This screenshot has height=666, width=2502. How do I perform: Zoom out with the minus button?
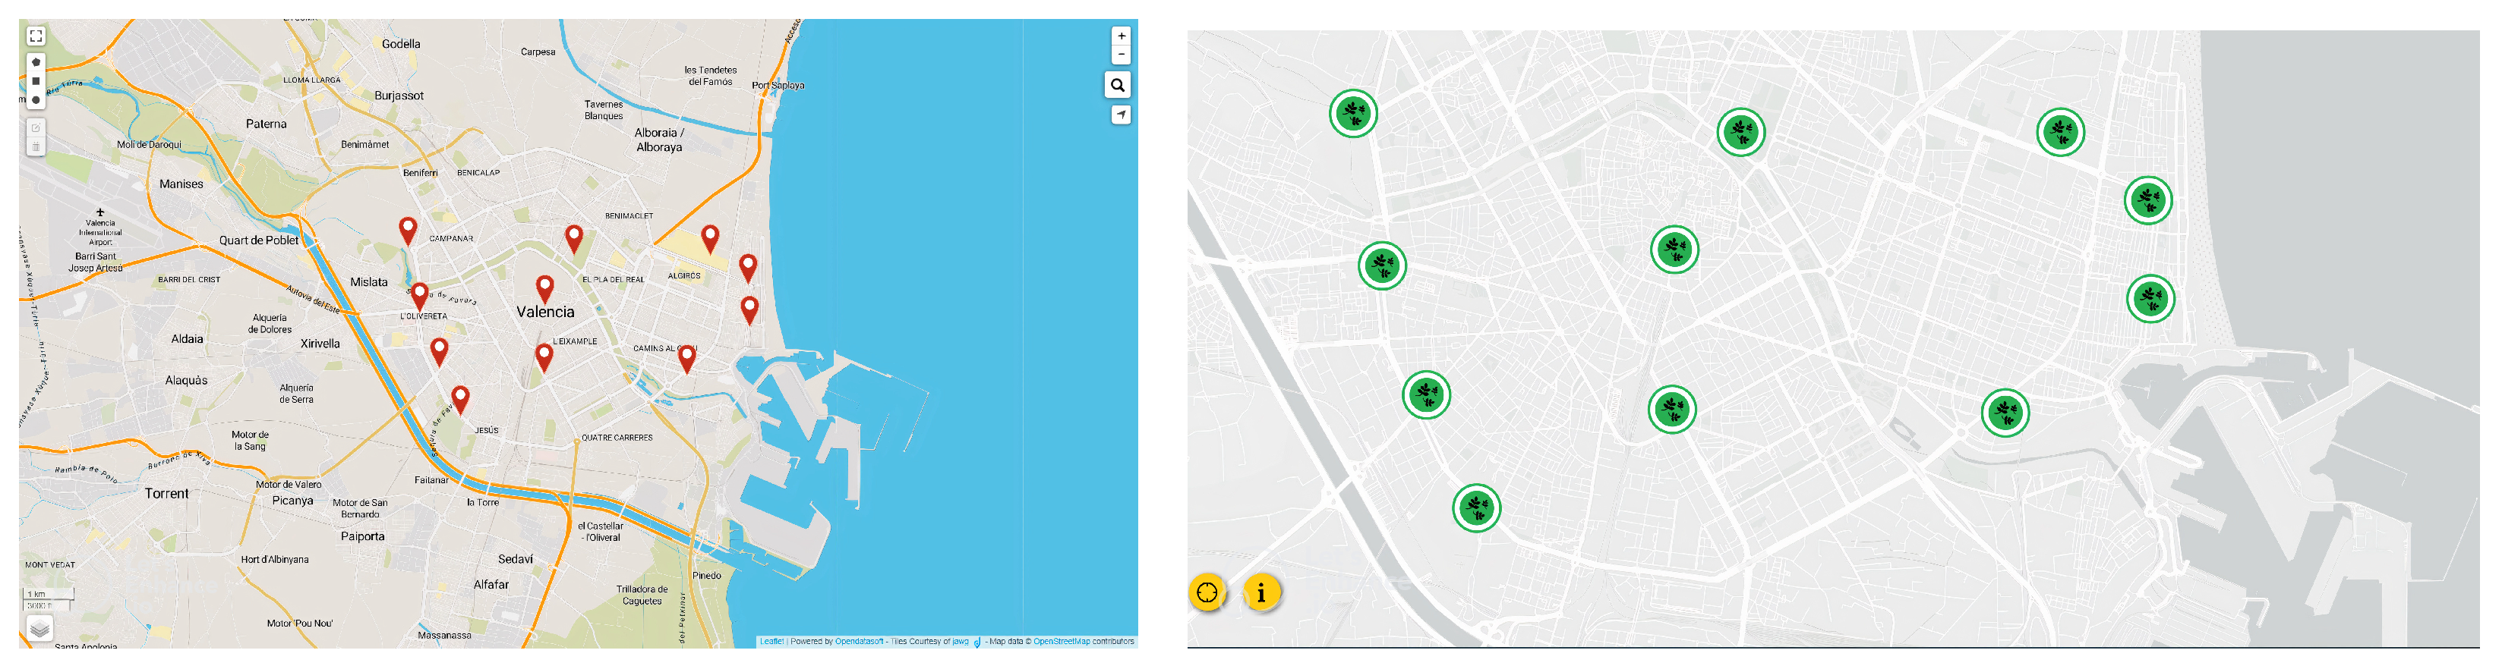[1121, 55]
